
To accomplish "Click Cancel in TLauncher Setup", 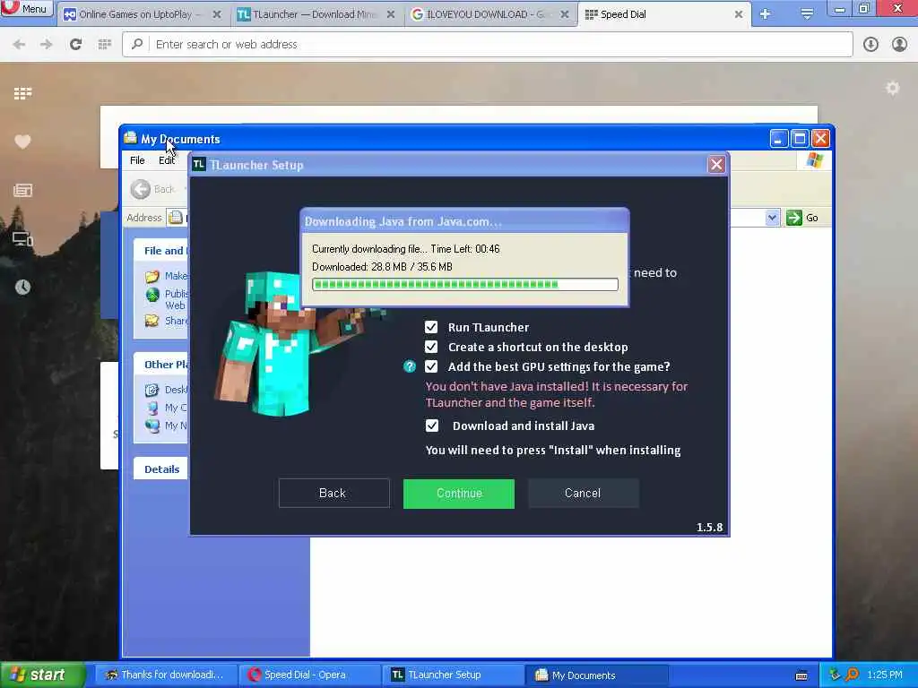I will click(x=583, y=494).
